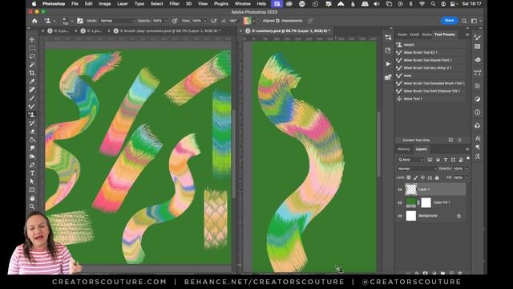513x289 pixels.
Task: Open the Character panel icon
Action: click(478, 139)
